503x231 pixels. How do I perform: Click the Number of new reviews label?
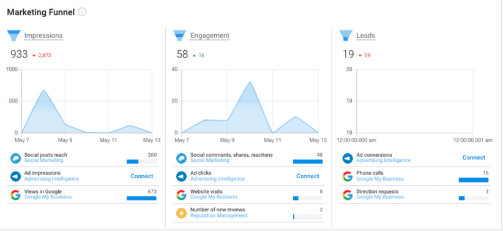click(x=218, y=210)
